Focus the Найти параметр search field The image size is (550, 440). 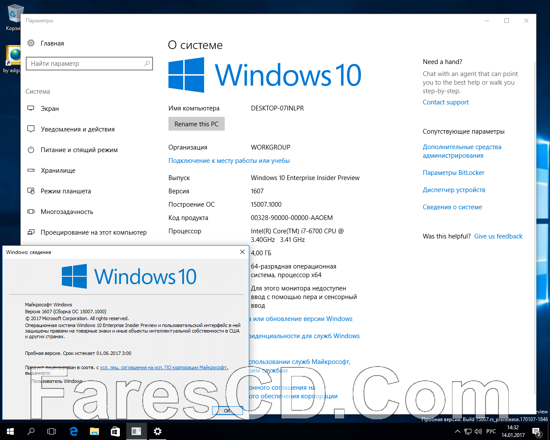tap(89, 64)
